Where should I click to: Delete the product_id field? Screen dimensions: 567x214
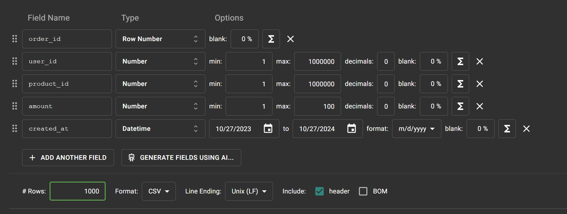[x=480, y=84]
